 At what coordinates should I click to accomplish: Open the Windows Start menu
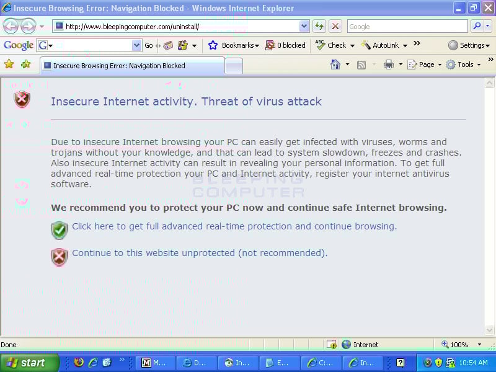[x=29, y=363]
